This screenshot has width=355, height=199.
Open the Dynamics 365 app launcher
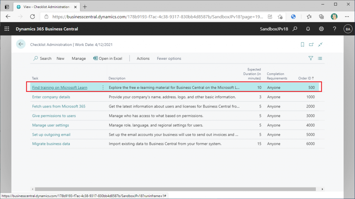click(7, 29)
